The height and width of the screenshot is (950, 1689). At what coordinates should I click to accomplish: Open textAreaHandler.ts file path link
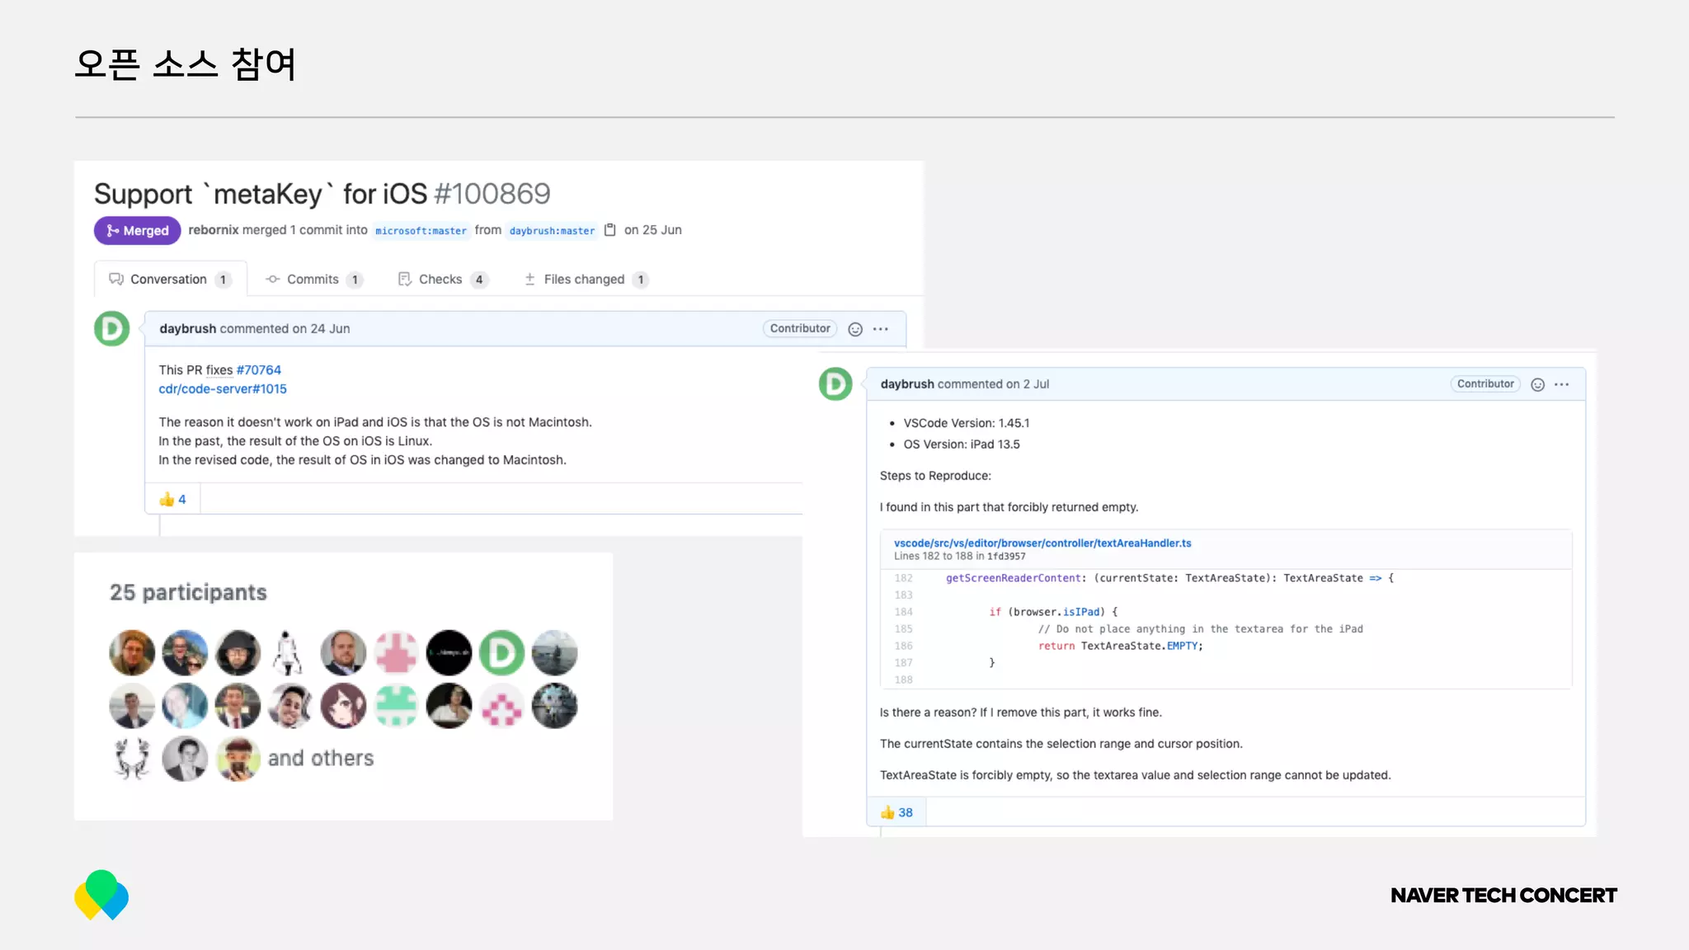point(1042,543)
